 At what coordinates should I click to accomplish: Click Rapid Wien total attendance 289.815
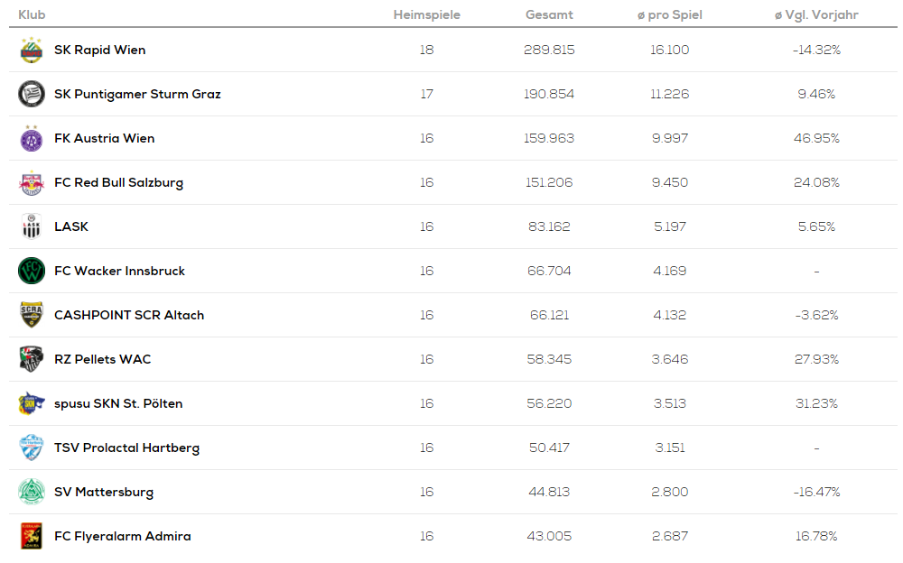(549, 51)
